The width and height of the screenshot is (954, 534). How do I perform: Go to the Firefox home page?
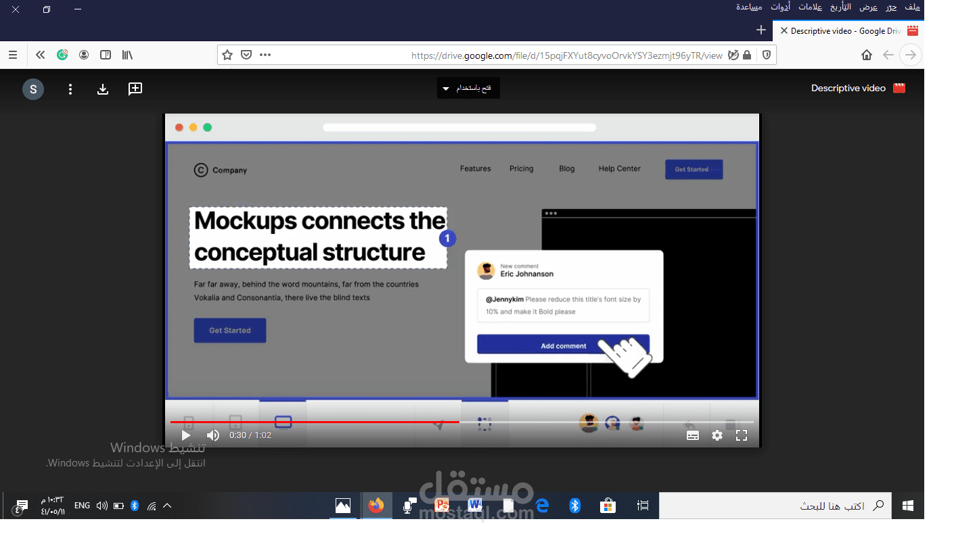coord(867,55)
